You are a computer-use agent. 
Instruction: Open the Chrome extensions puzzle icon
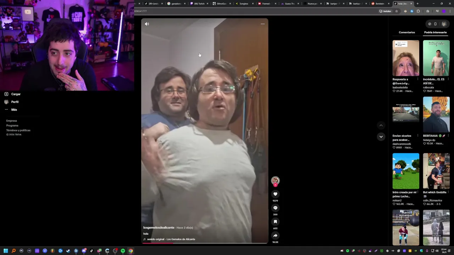coord(418,11)
